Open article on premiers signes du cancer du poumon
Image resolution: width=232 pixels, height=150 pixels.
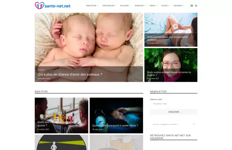pos(169,74)
